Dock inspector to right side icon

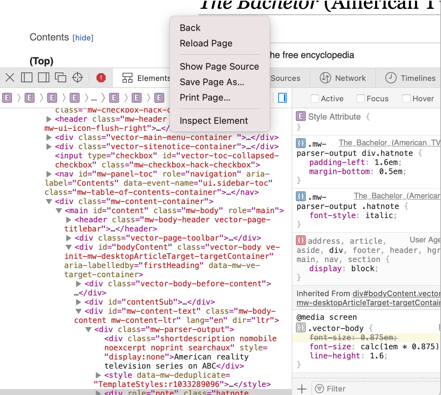[44, 77]
